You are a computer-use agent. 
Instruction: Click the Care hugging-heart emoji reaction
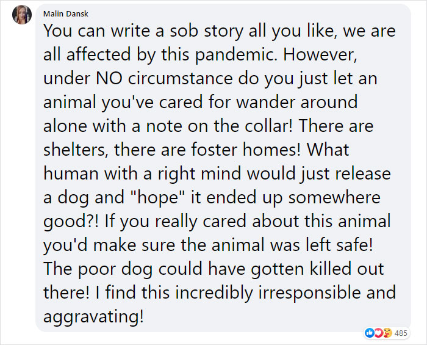point(387,333)
